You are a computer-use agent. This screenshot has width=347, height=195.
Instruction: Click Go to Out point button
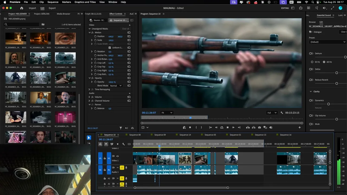click(239, 127)
